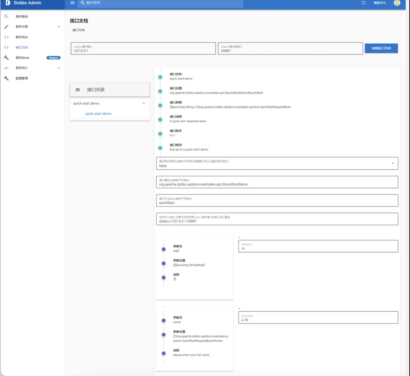Focus the Dubbo provider IP field

click(143, 48)
